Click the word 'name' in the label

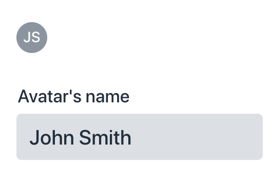point(108,98)
